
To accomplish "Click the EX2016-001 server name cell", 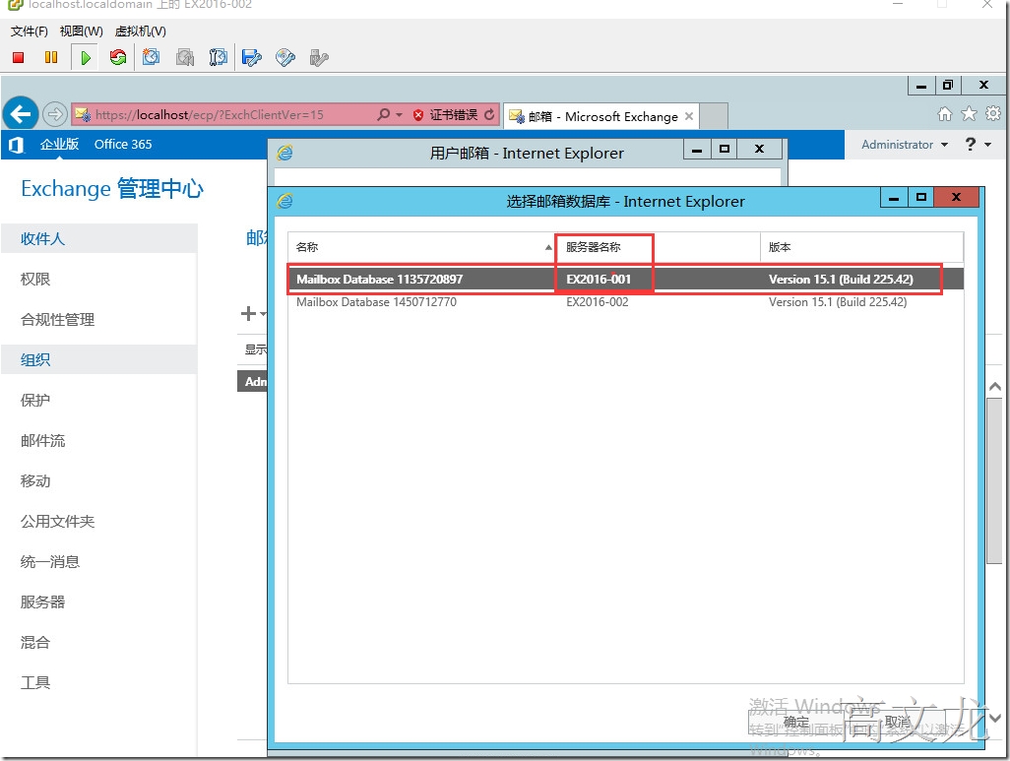I will tap(599, 279).
